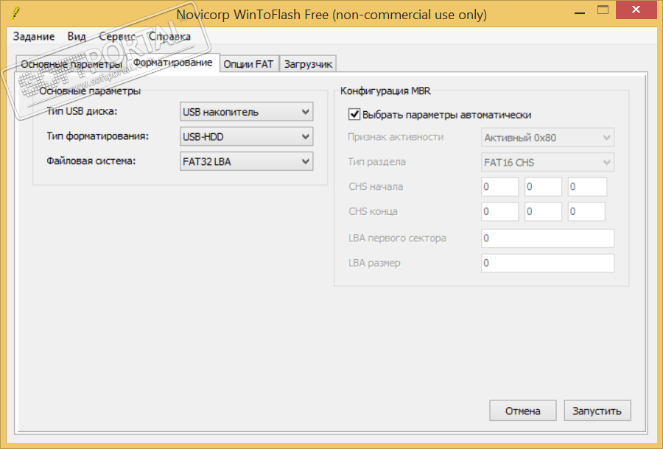The image size is (663, 449).
Task: Expand the Тип форматирования USB-HDD dropdown
Action: (x=247, y=136)
